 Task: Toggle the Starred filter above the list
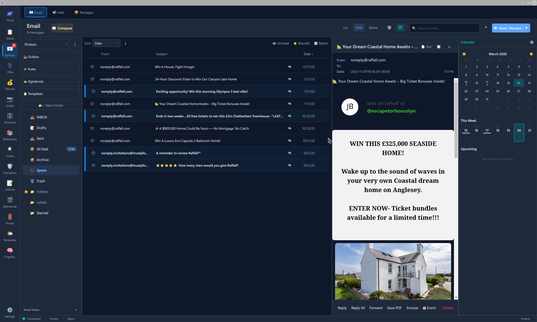point(301,43)
